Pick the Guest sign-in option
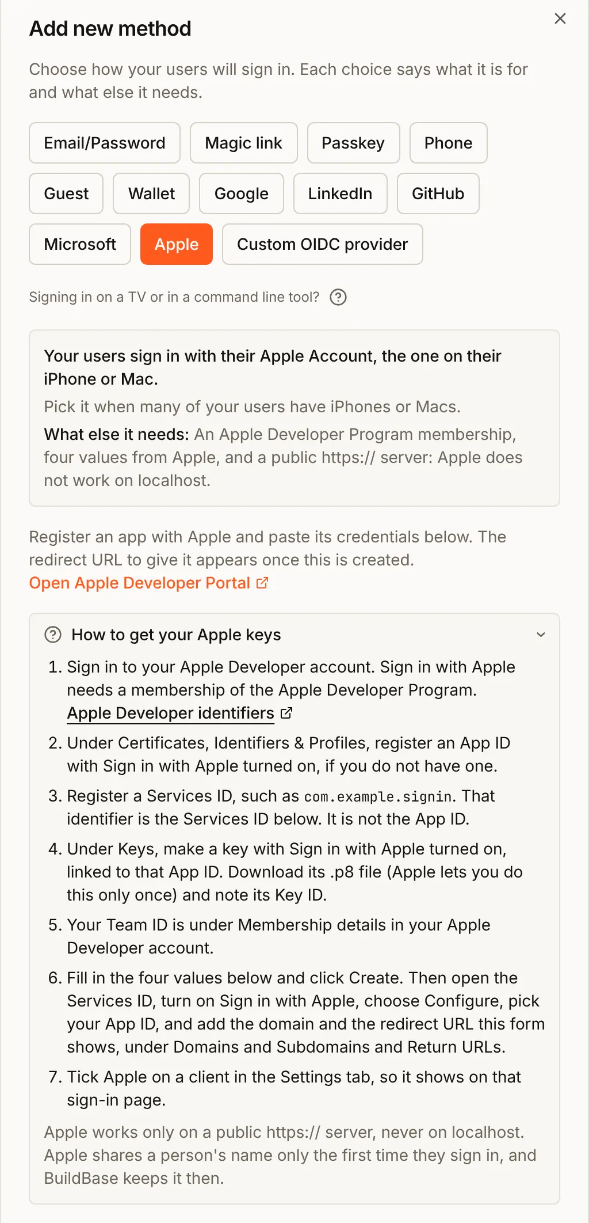Viewport: 589px width, 1223px height. pyautogui.click(x=66, y=193)
